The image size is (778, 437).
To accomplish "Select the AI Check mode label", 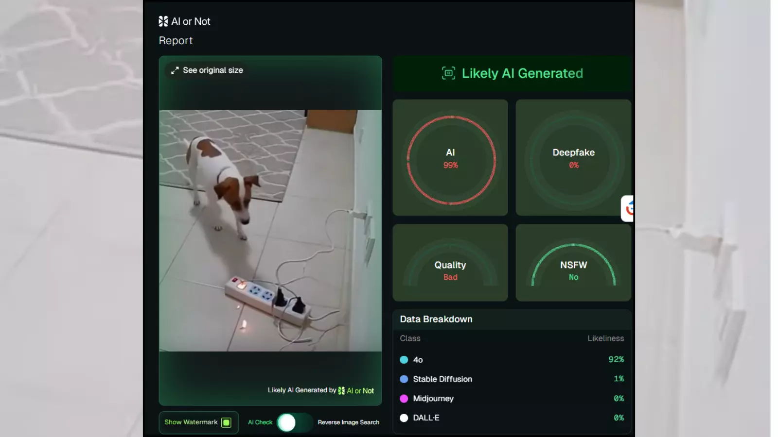I will point(260,422).
